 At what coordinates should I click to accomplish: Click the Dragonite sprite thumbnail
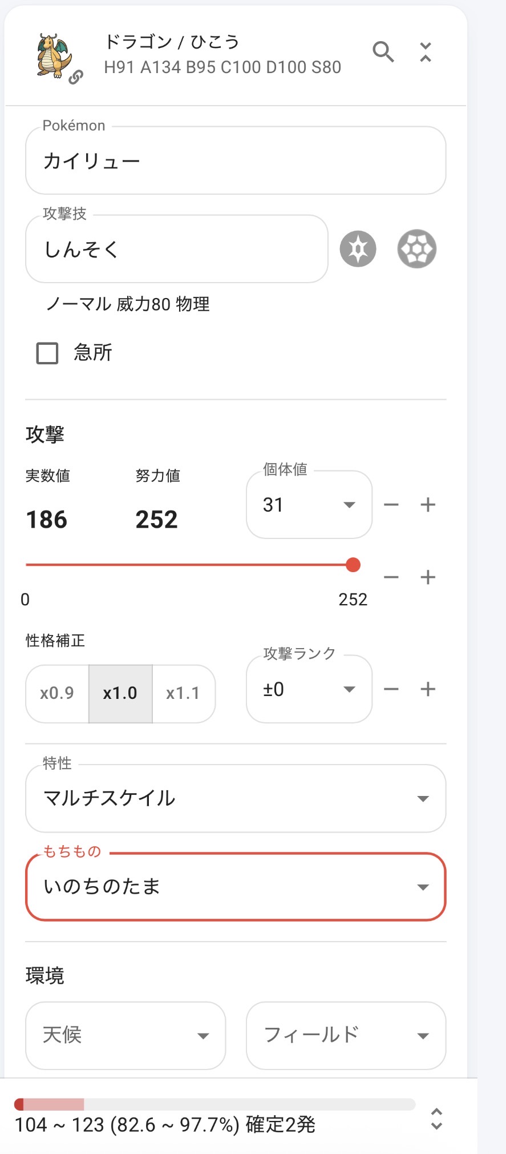click(x=54, y=55)
